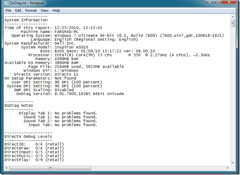240x175 pixels.
Task: Open the Help menu
Action: tap(56, 10)
